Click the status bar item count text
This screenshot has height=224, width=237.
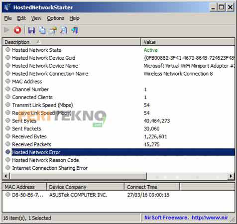tap(27, 218)
